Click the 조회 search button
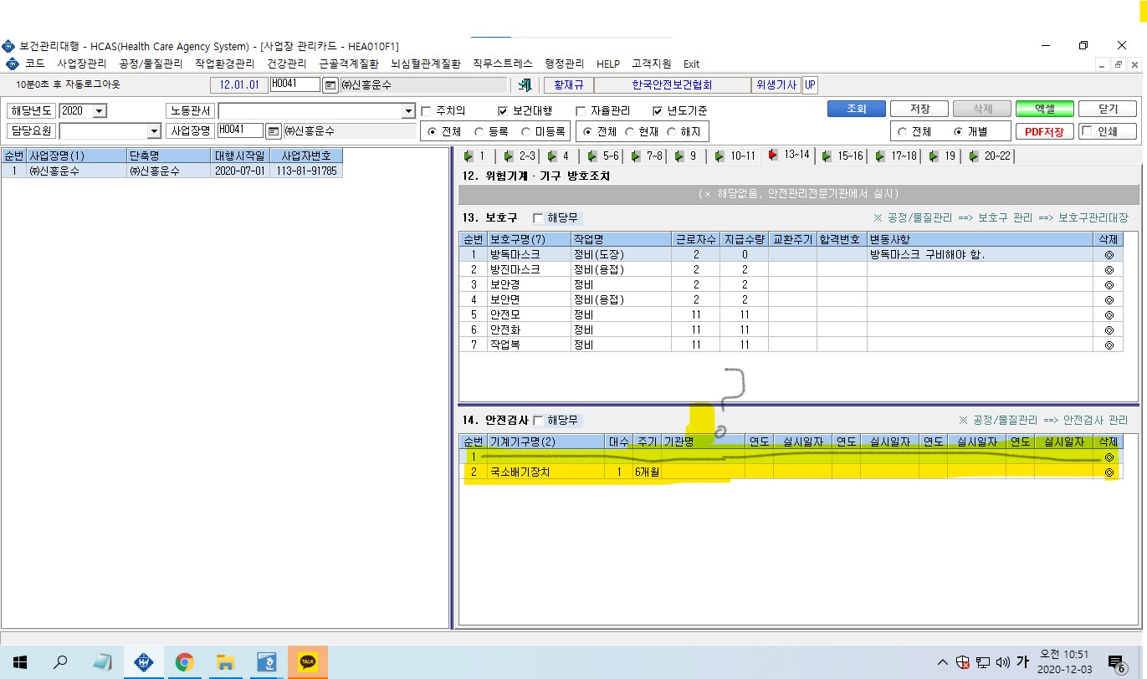 coord(856,110)
